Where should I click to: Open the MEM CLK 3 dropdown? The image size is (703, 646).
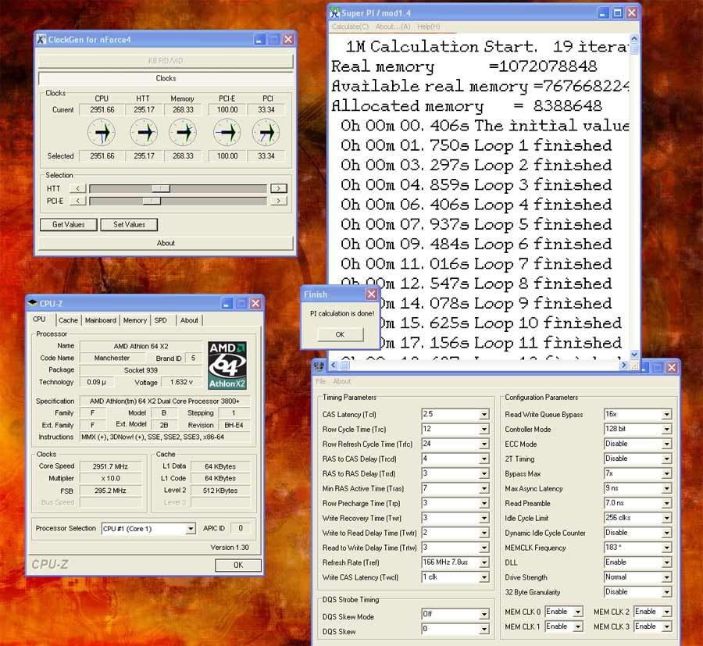click(667, 626)
